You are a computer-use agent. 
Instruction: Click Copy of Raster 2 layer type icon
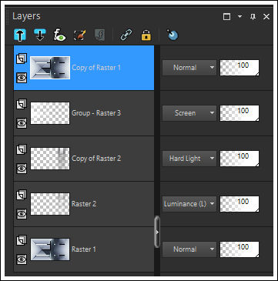22,149
